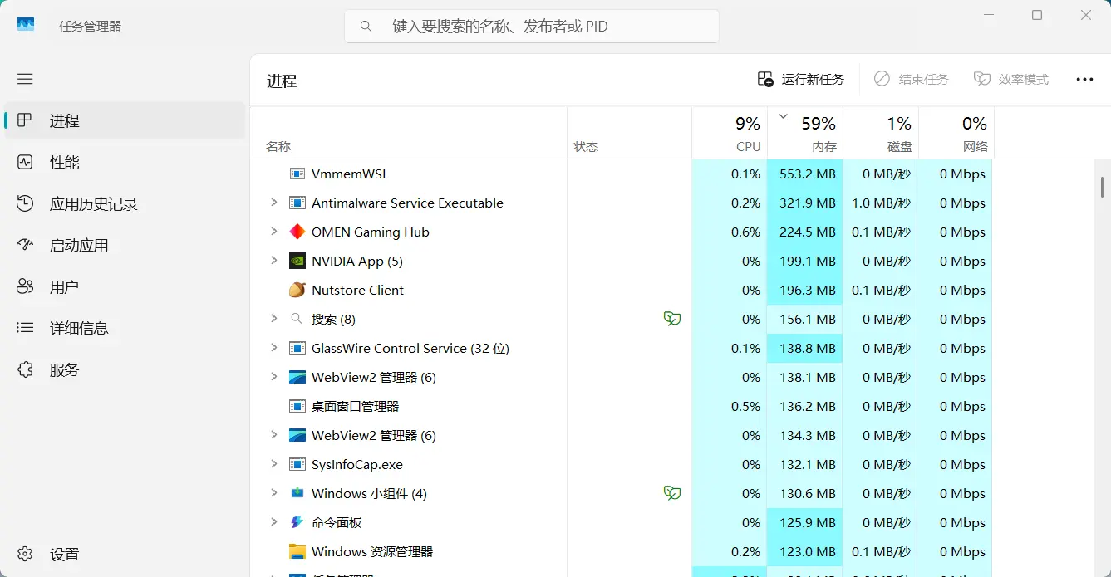The image size is (1111, 577).
Task: Expand 搜索 (8) process group
Action: click(x=273, y=319)
